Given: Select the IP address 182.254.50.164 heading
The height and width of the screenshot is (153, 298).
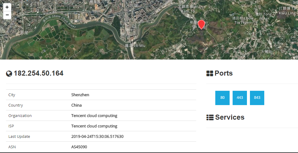Looking at the screenshot, I should tap(39, 73).
